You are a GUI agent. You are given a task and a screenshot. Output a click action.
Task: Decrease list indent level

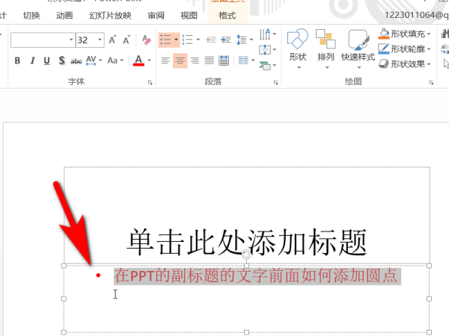point(211,40)
